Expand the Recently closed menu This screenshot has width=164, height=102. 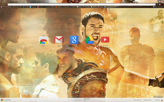(x=148, y=100)
